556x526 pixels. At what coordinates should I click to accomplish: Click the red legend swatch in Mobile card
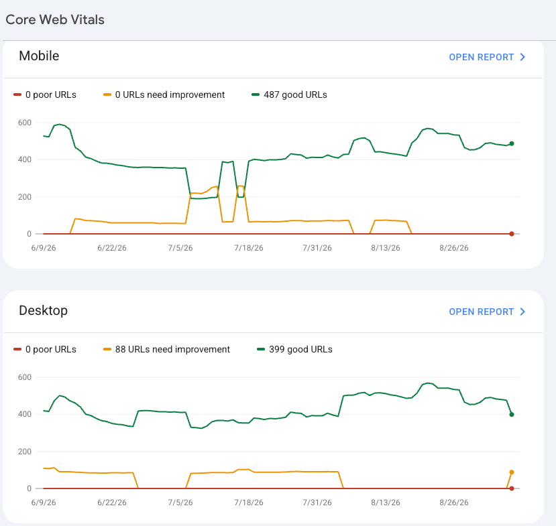[17, 94]
